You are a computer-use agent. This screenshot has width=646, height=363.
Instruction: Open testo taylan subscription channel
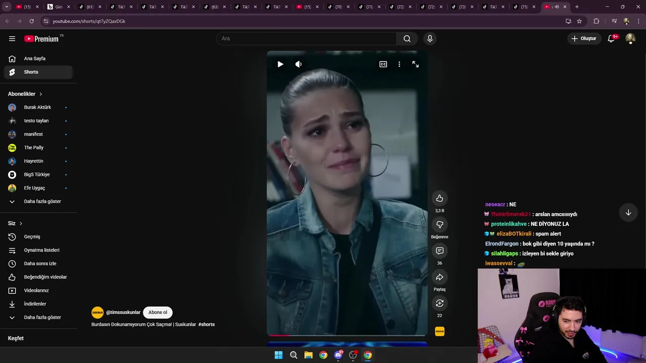click(x=38, y=121)
